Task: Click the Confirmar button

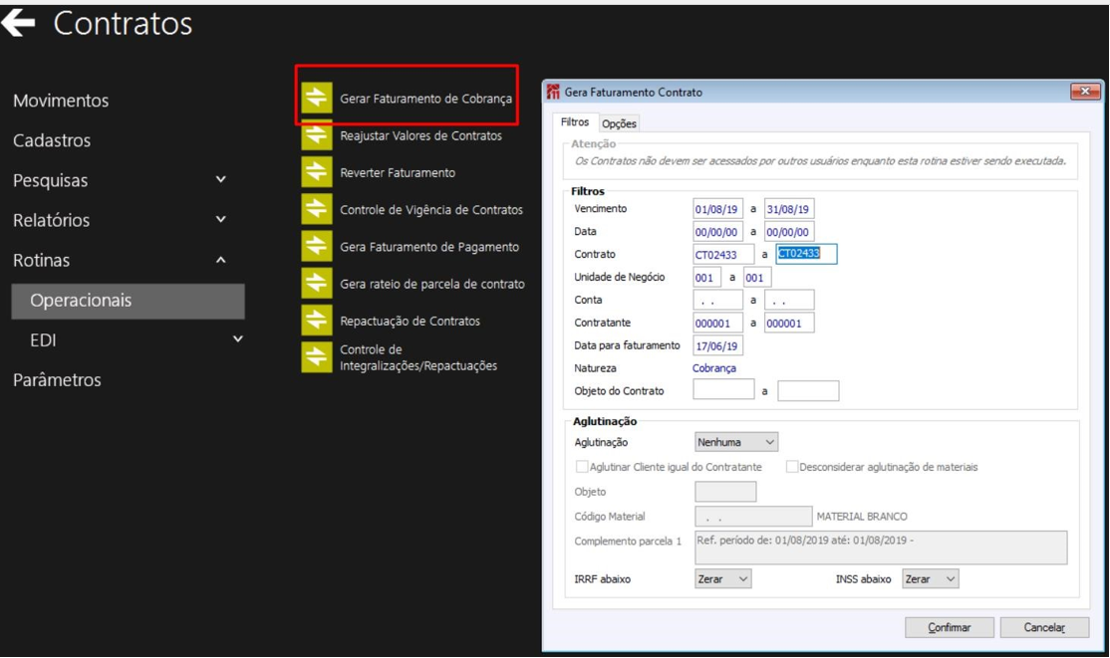Action: pos(950,627)
